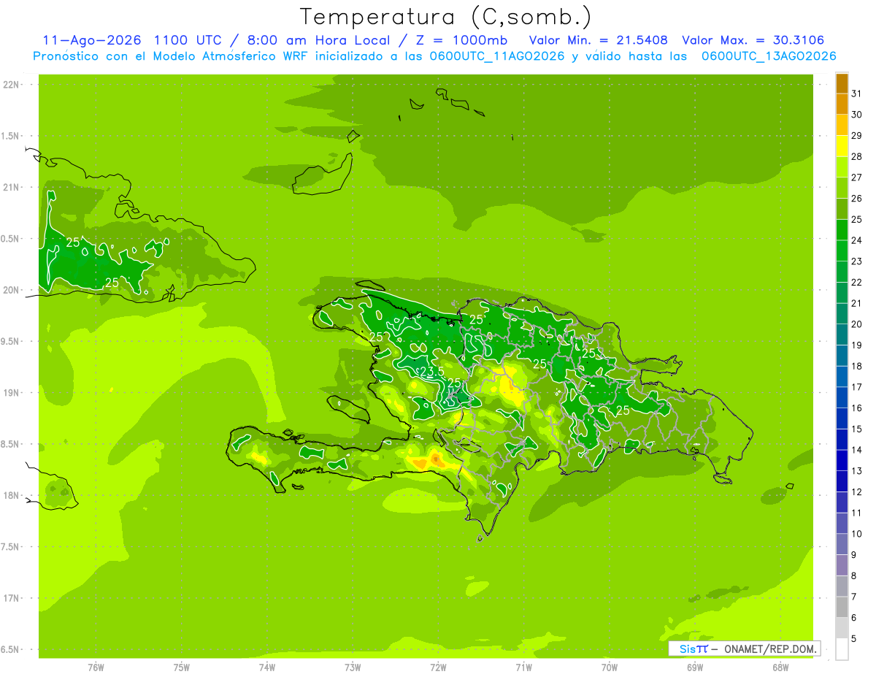876x677 pixels.
Task: Select the gray 6 degree legend swatch
Action: click(x=841, y=607)
